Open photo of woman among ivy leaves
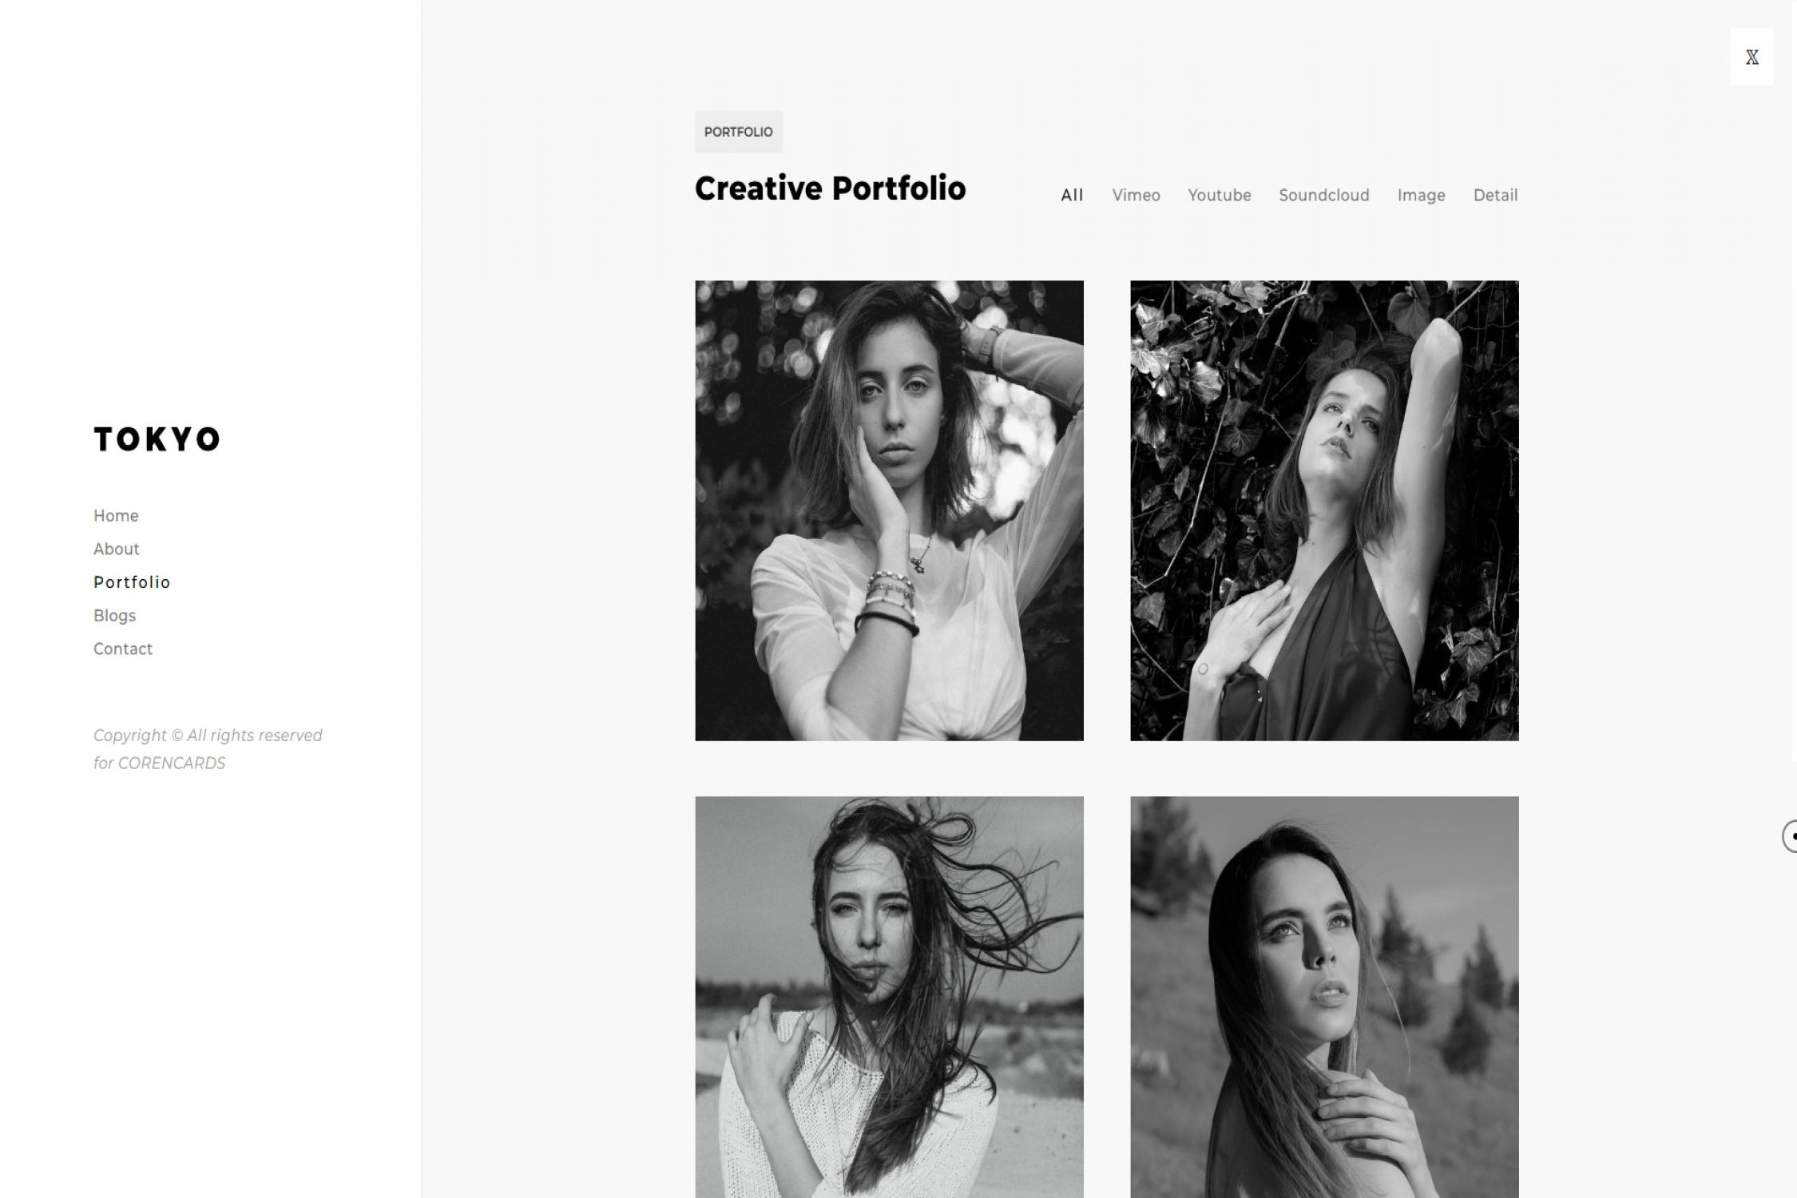 (1324, 511)
